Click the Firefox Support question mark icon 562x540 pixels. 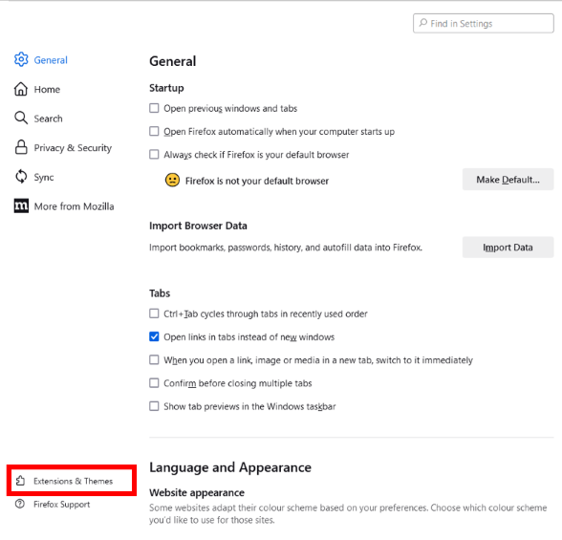[20, 504]
